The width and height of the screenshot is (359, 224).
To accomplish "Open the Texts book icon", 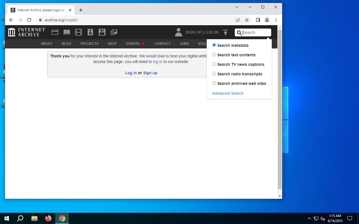I will (x=67, y=32).
